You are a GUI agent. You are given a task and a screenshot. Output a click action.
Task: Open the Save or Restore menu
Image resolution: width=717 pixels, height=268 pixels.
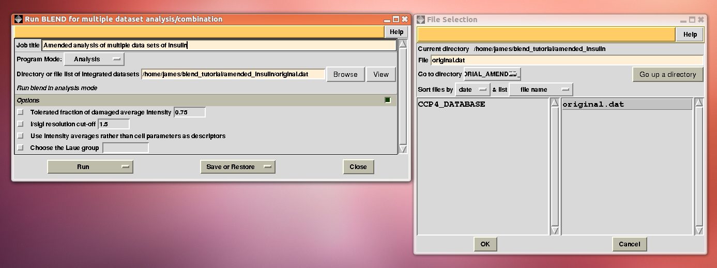[237, 166]
